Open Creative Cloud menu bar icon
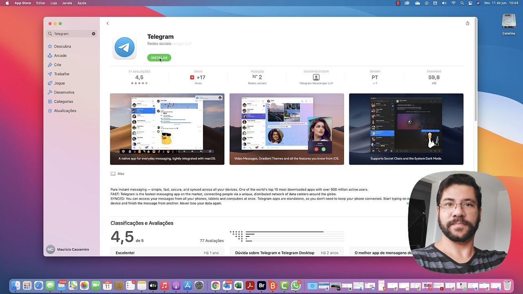Screen dimensions: 523x294 click(x=407, y=3)
